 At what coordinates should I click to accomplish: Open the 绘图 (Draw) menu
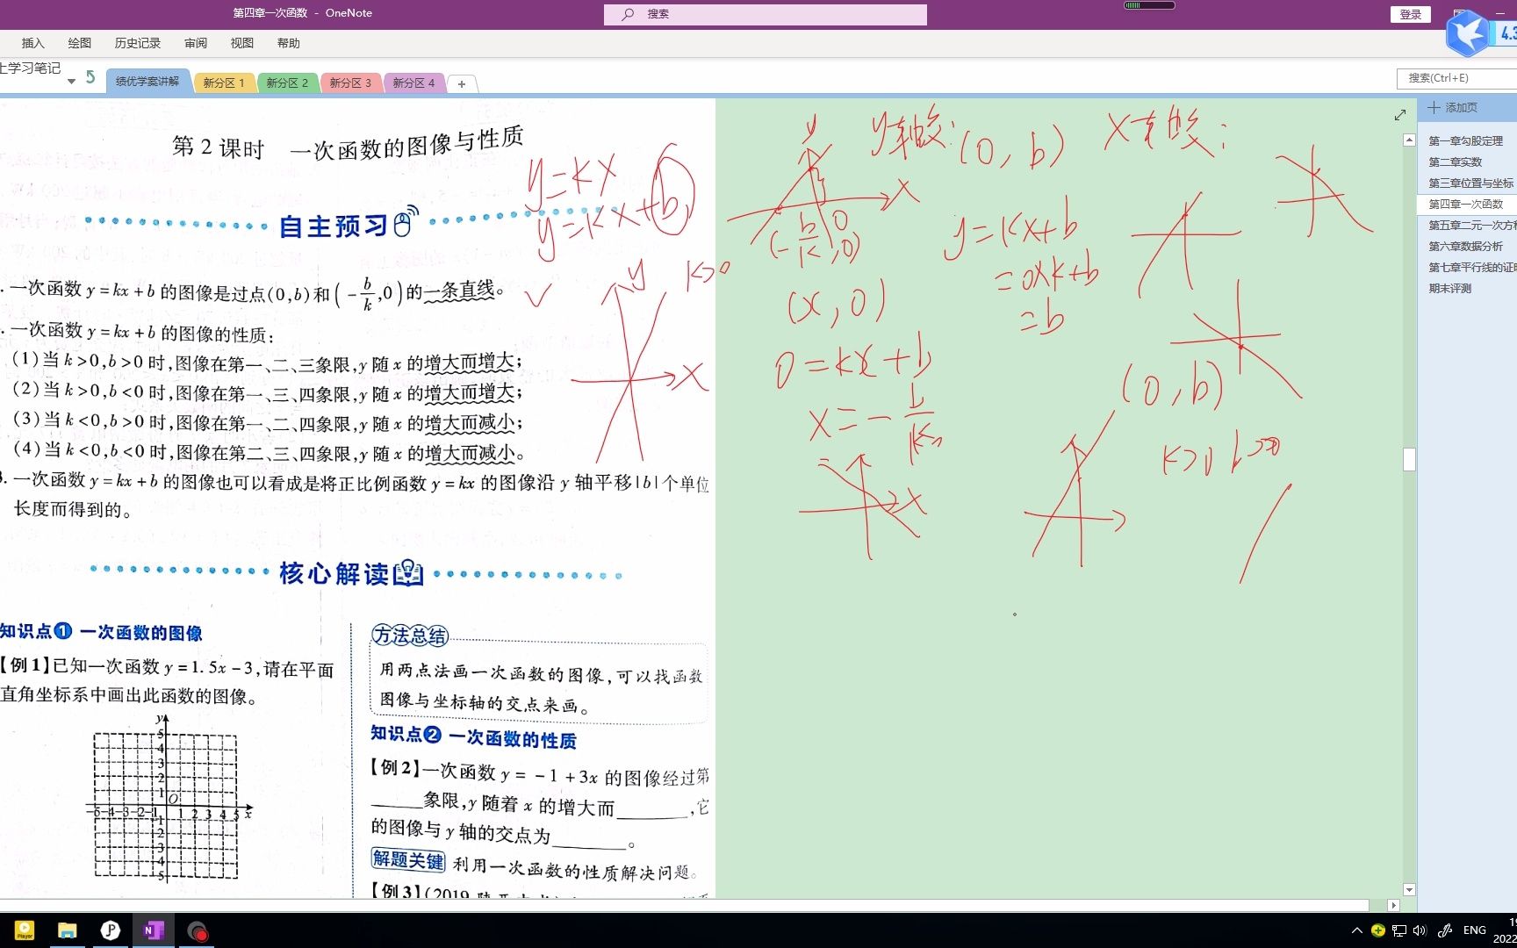pyautogui.click(x=79, y=42)
